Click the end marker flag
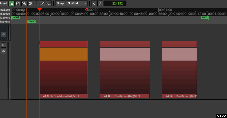 (205, 18)
